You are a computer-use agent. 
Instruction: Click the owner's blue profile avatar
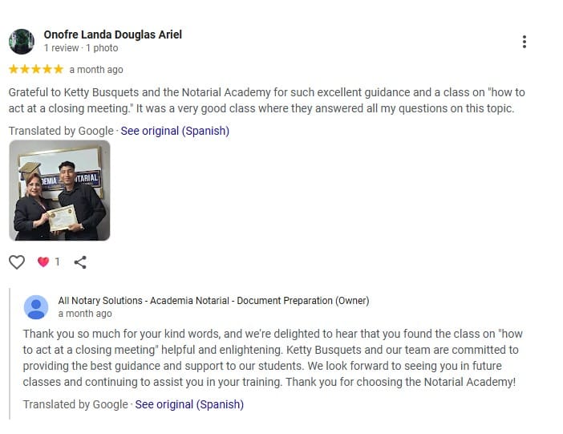[36, 307]
